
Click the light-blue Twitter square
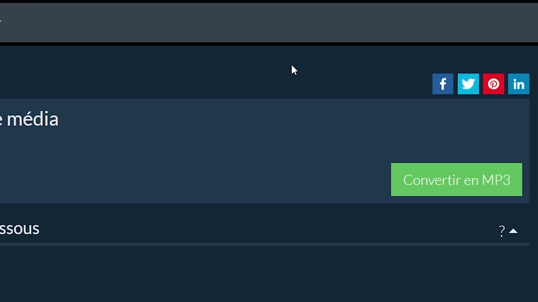pyautogui.click(x=468, y=84)
